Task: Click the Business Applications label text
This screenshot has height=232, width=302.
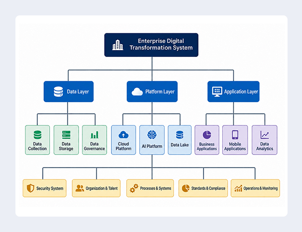Action: click(x=206, y=146)
